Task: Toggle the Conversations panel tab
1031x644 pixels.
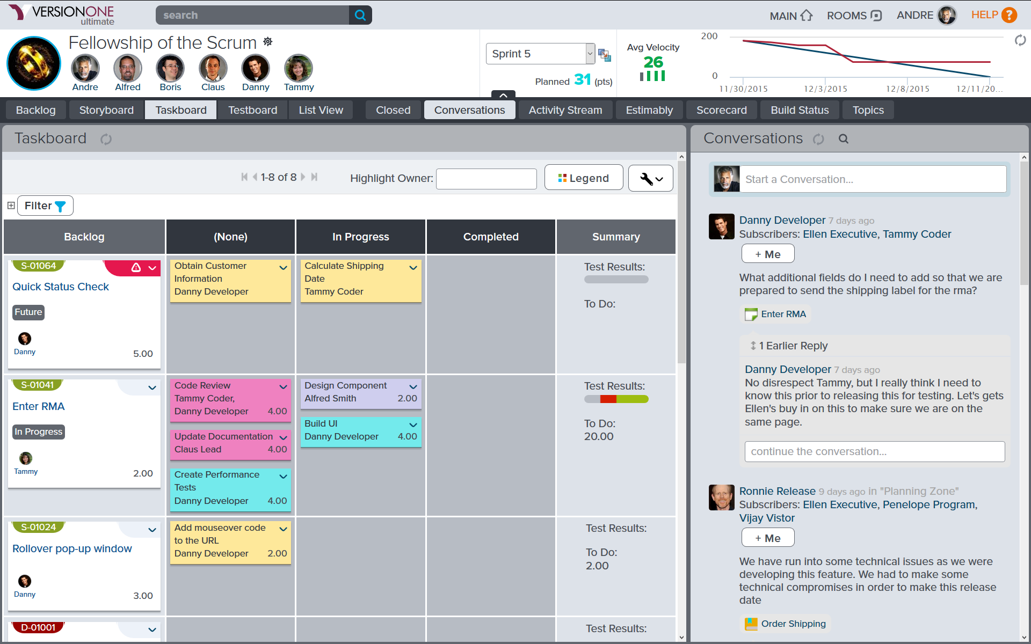Action: [469, 110]
